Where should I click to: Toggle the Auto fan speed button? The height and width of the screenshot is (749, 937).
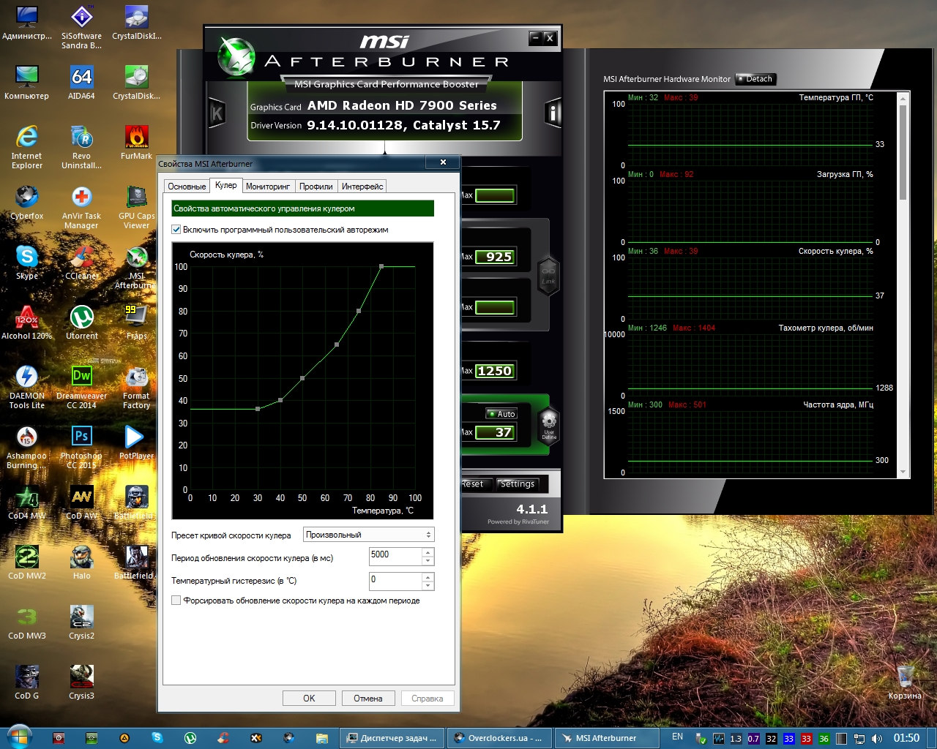point(502,414)
